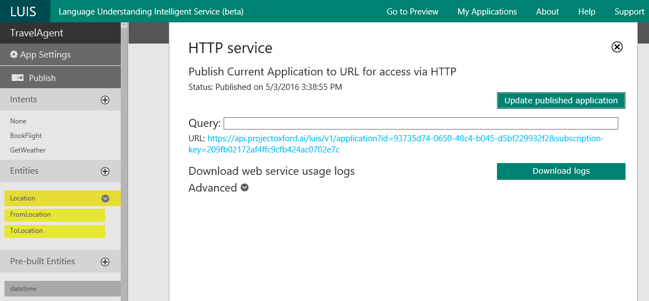Click into the Query text field
649x301 pixels.
[420, 123]
